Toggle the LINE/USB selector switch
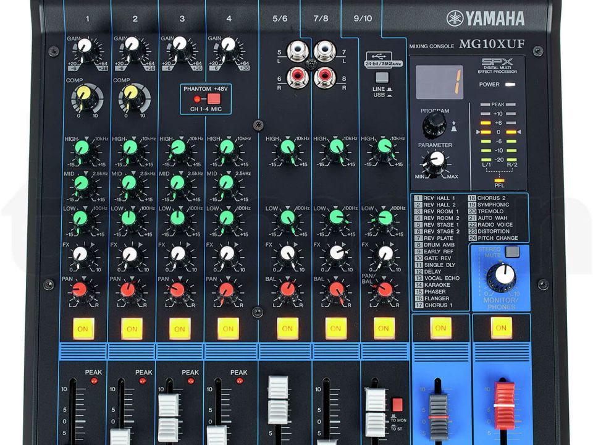The width and height of the screenshot is (593, 445). 381,78
